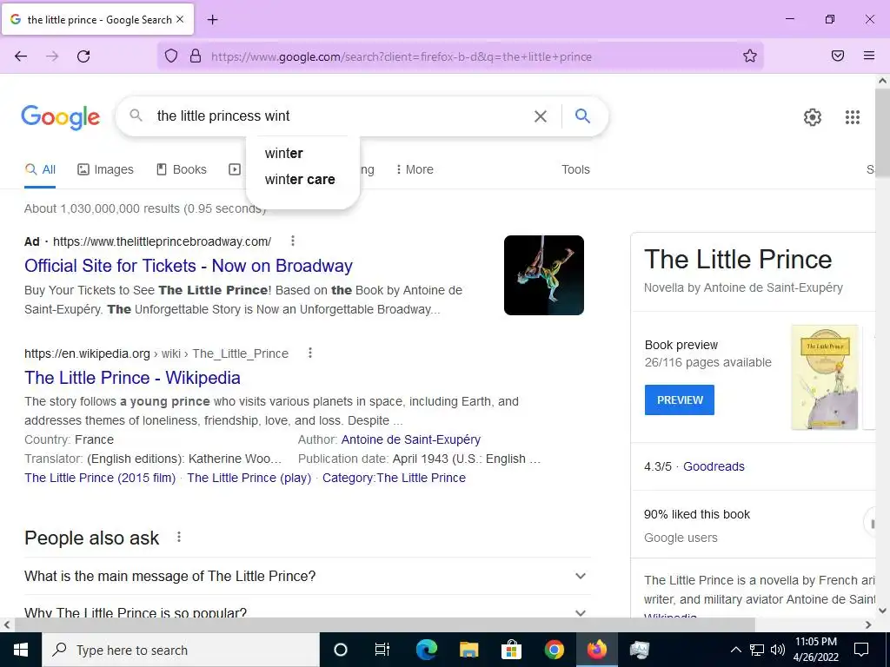Clear the search box with the X
890x667 pixels.
tap(541, 116)
